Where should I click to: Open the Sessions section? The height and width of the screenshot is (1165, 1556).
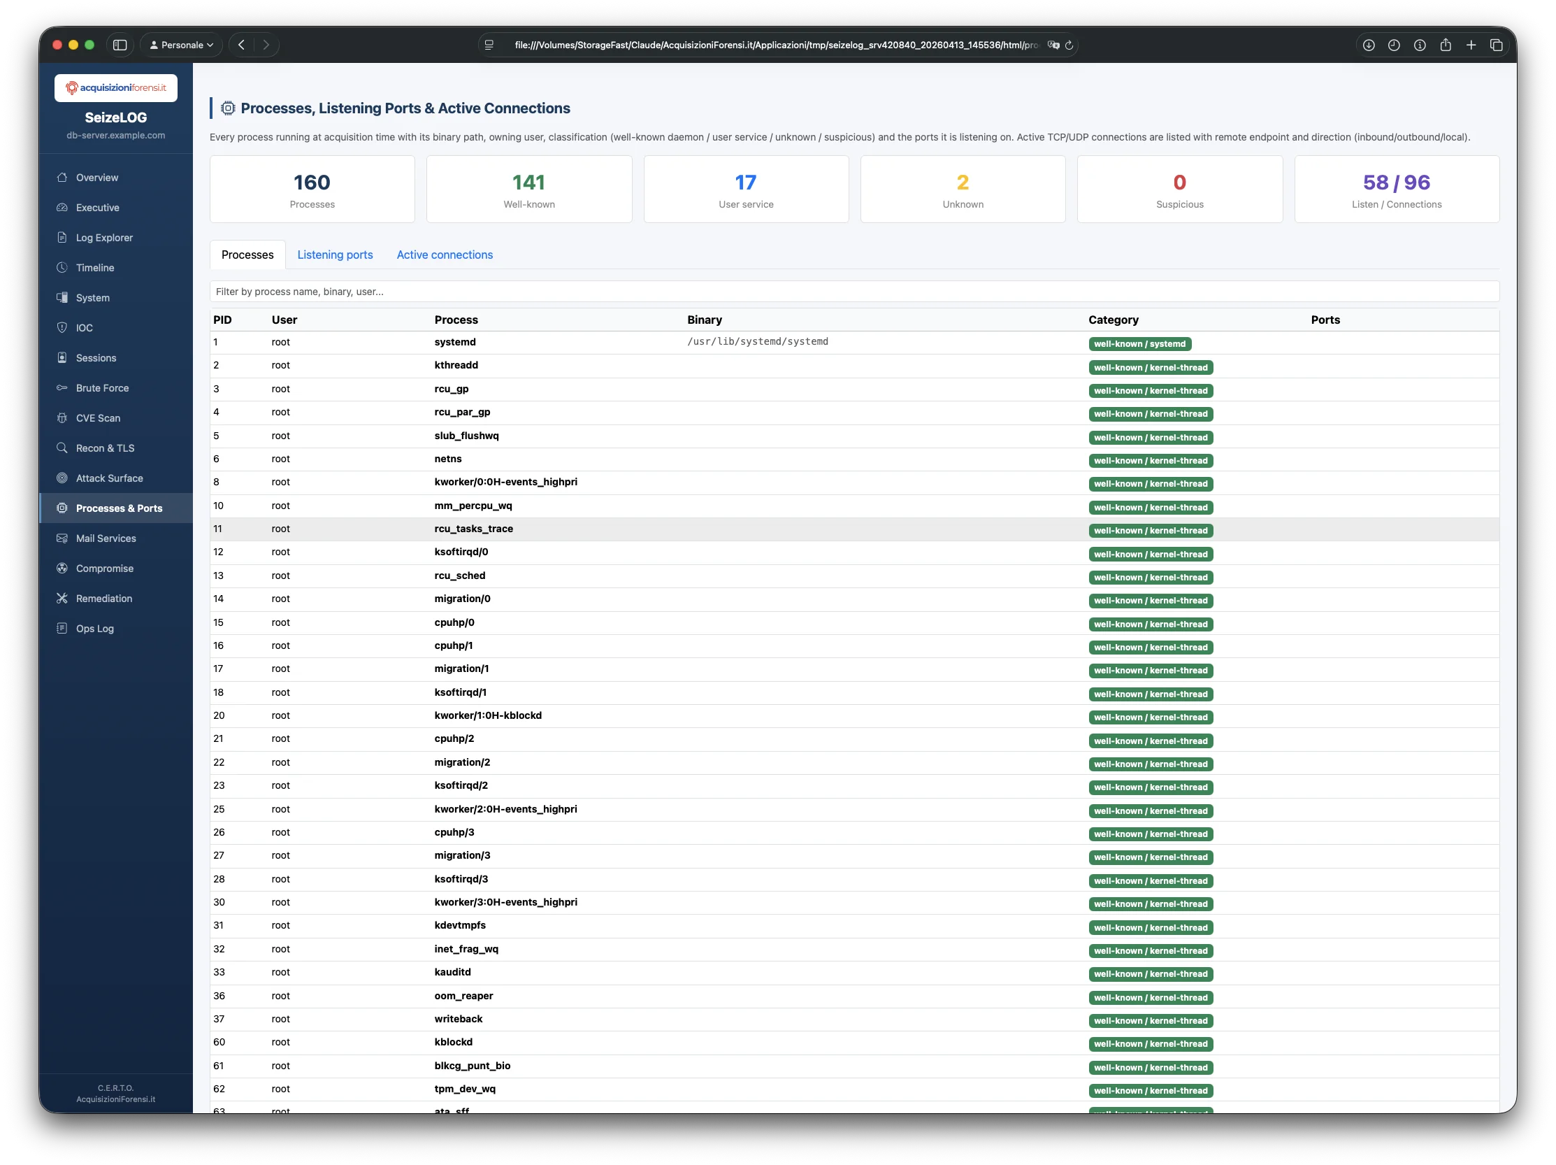click(x=96, y=357)
